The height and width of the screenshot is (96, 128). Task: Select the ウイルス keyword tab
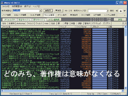pos(30,23)
